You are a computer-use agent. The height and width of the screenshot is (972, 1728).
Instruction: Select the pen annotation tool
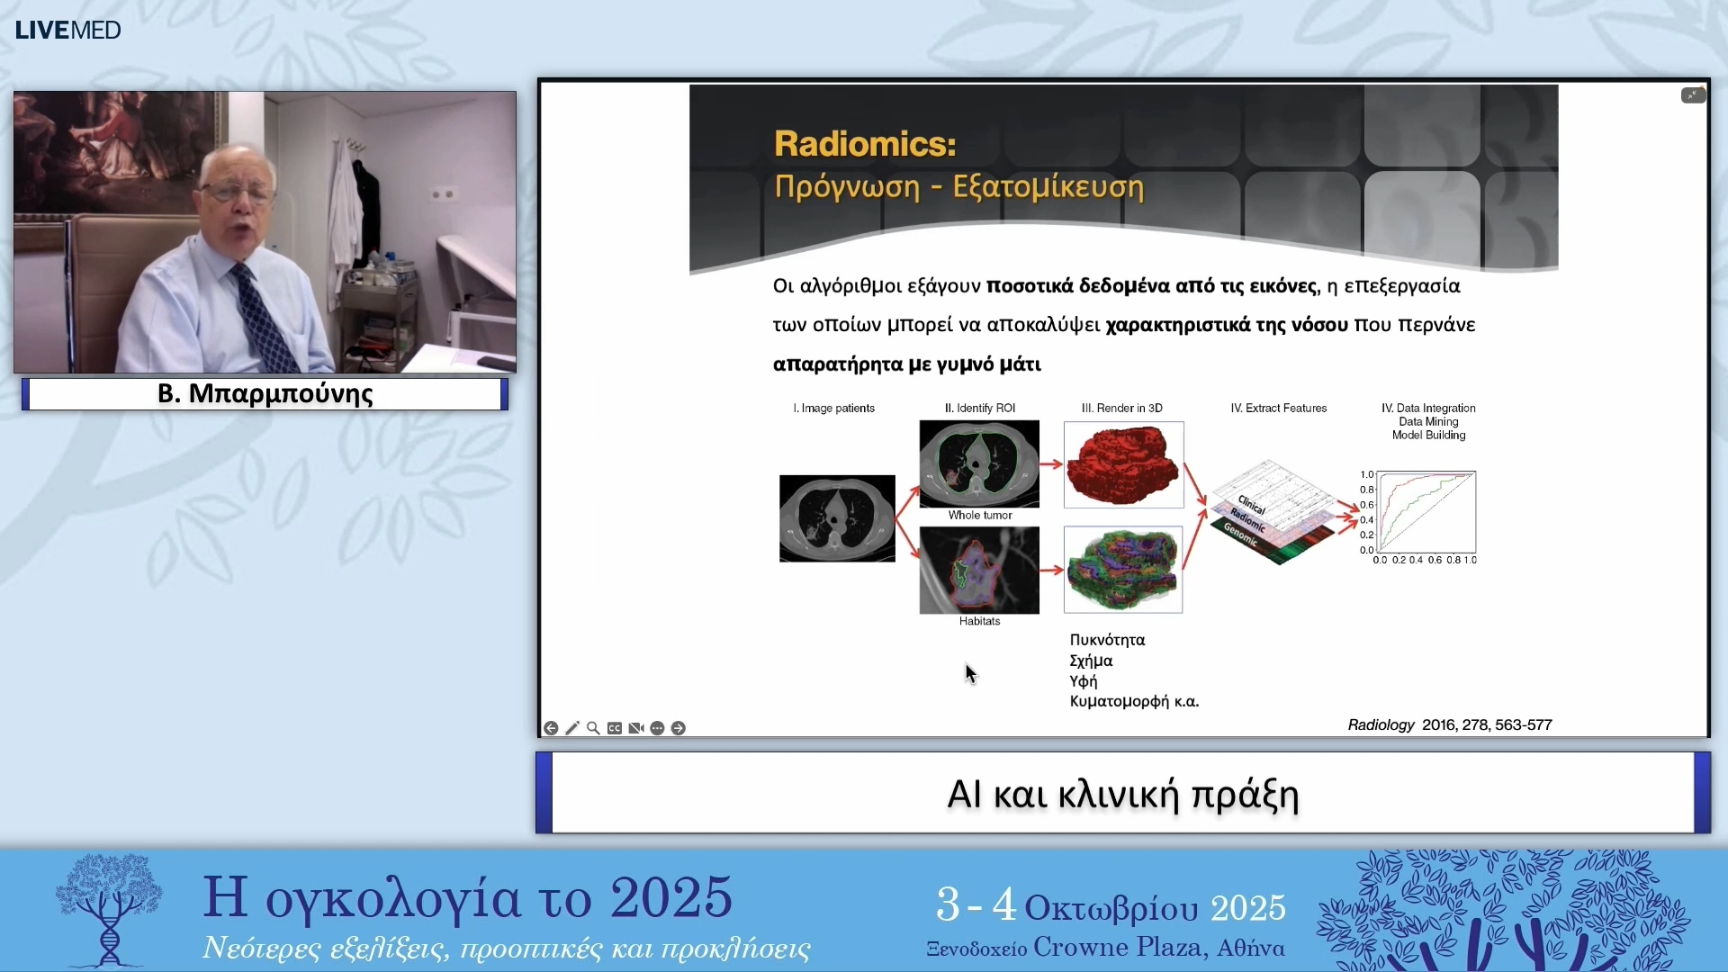click(x=572, y=728)
